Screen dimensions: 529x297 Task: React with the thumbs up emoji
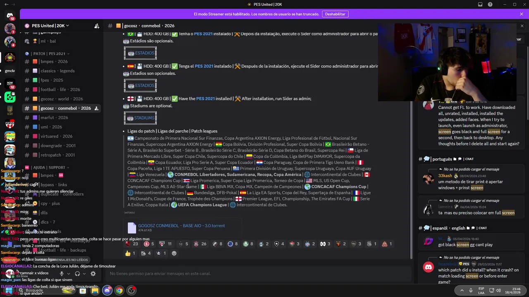[x=130, y=253]
